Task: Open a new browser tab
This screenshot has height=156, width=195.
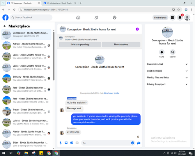Action: click(x=81, y=3)
